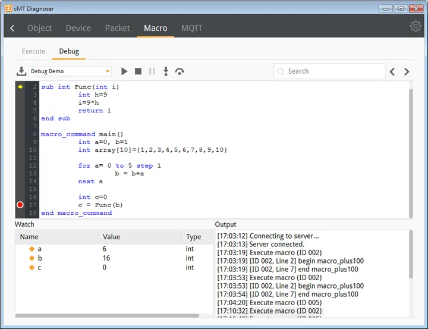Click code line 'return i'
428x329 pixels.
[x=95, y=111]
